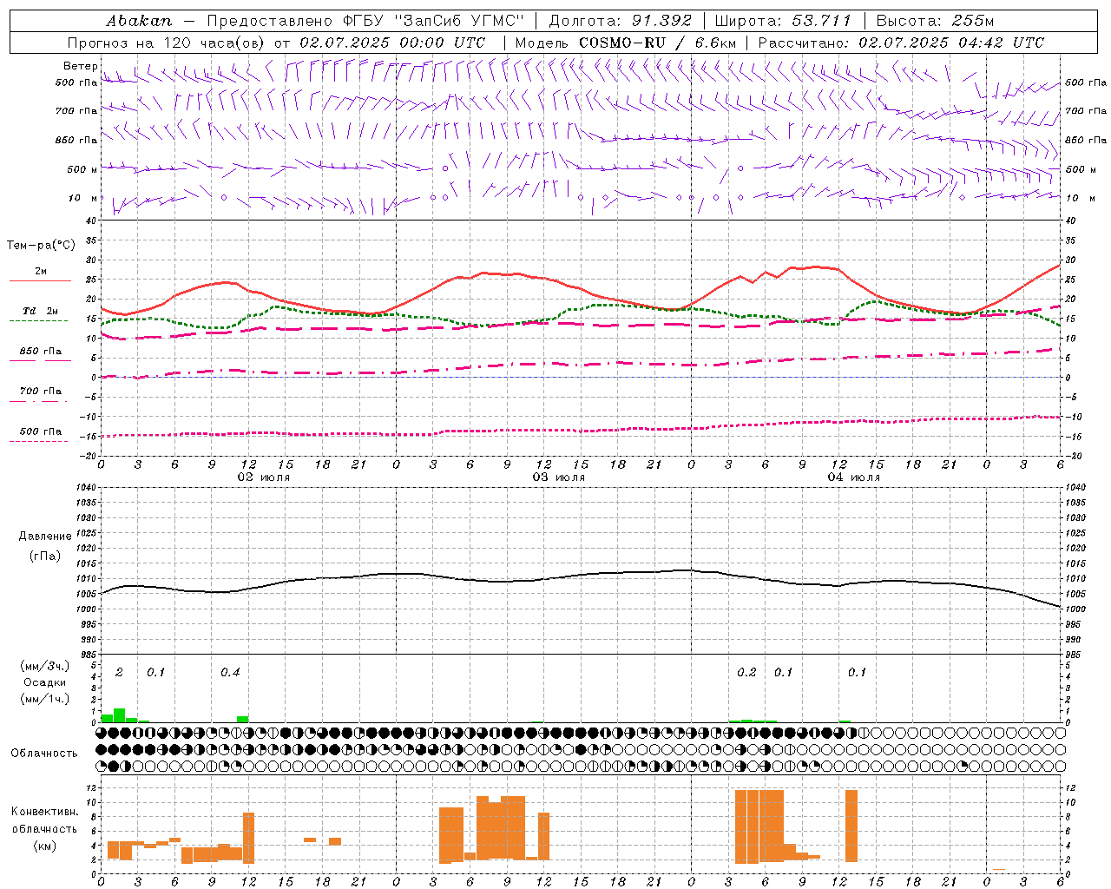
Task: Click the 700 гПа temperature legend entry
Action: pyautogui.click(x=41, y=392)
